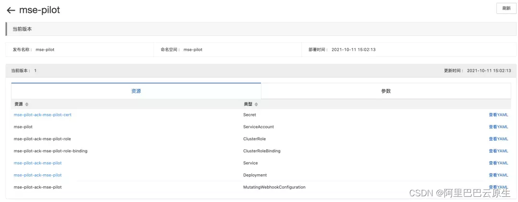Viewport: 518px width, 202px height.
Task: Click the 部署时间 2021-10-11 15:02:13 value
Action: (353, 50)
